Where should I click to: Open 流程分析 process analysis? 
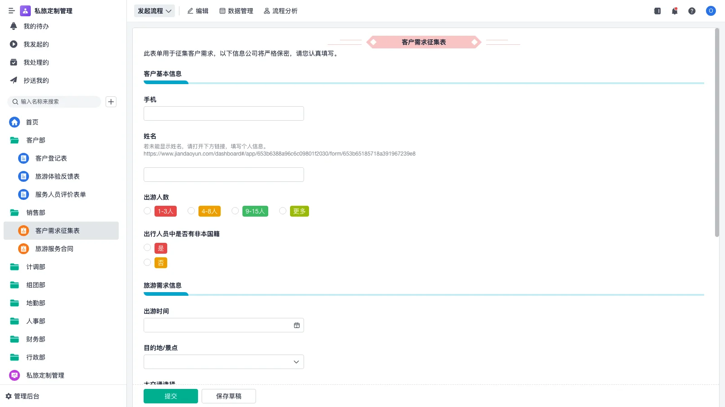[x=266, y=11]
